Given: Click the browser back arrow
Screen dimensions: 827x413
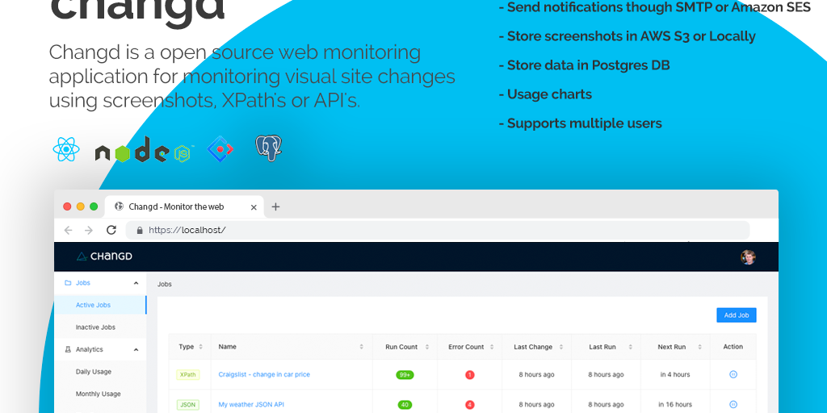Looking at the screenshot, I should [68, 230].
